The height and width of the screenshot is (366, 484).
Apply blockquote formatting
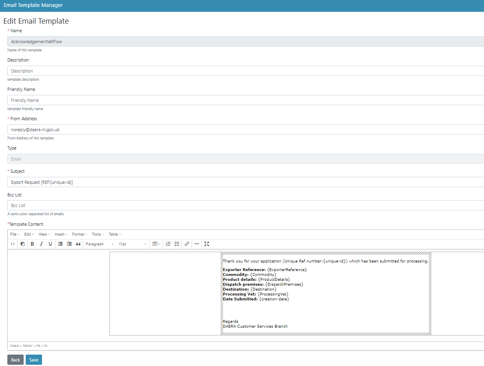click(78, 244)
